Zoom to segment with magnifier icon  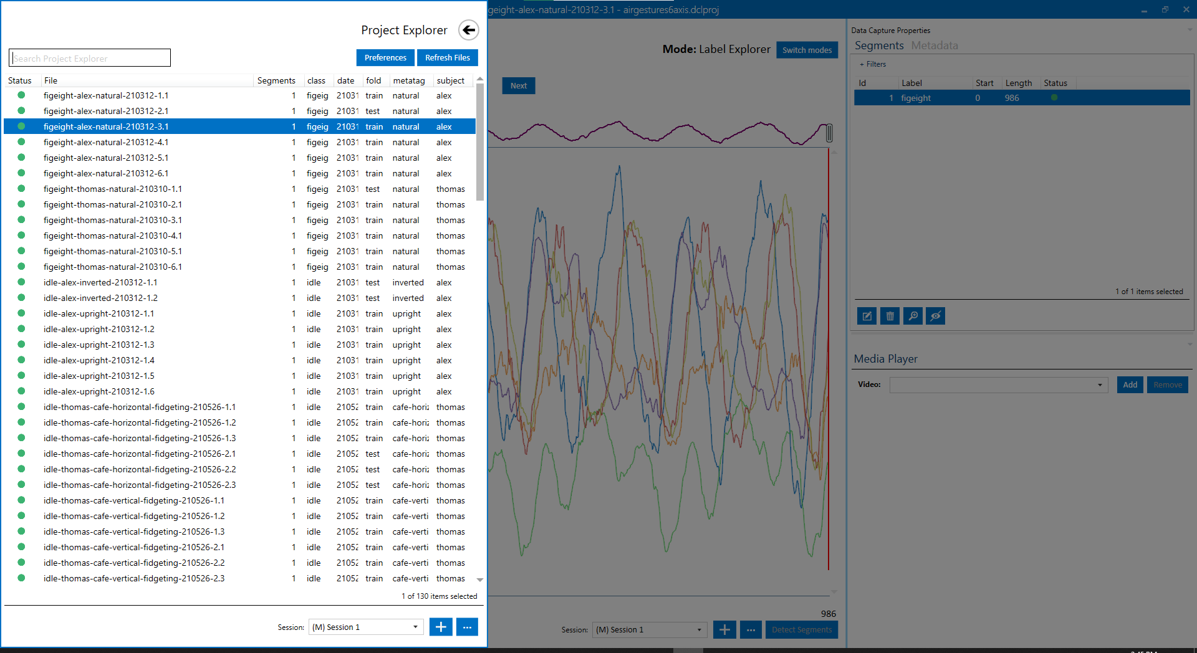(913, 316)
